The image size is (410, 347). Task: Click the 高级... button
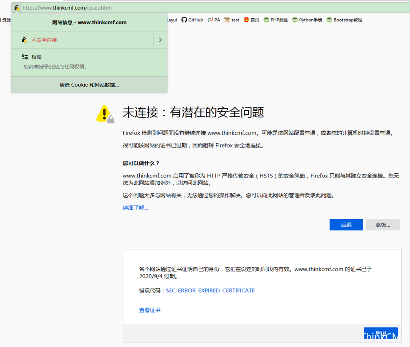coord(383,225)
